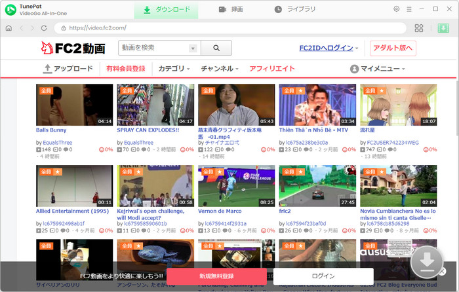Open the settings gear icon
This screenshot has height=292, width=459.
coord(396,9)
